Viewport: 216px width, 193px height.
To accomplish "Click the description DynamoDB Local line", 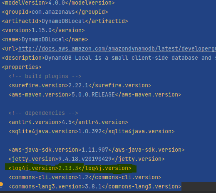I will coord(109,58).
